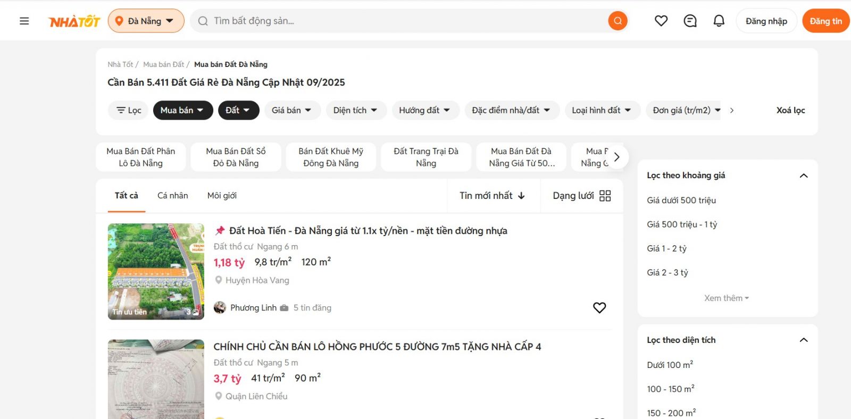This screenshot has height=419, width=851.
Task: Open the hamburger menu icon
Action: point(24,21)
